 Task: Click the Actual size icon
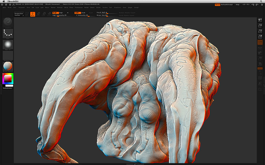[x=260, y=31]
